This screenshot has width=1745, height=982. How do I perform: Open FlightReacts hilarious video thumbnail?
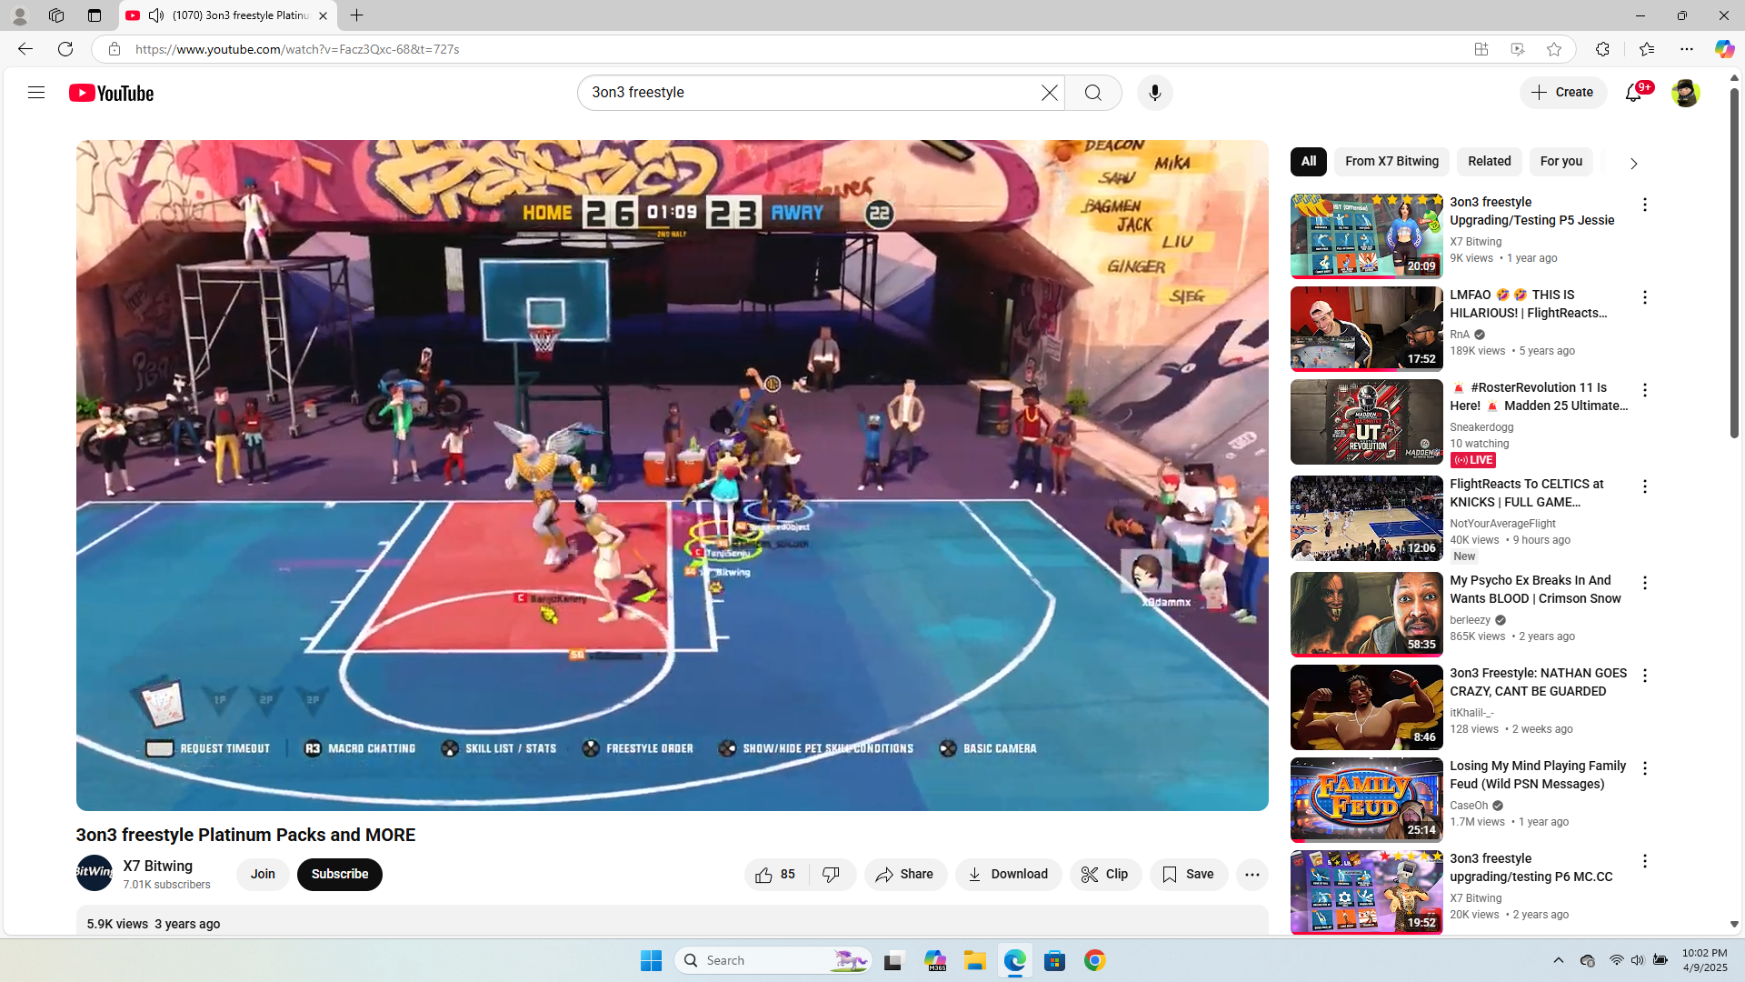(1366, 328)
